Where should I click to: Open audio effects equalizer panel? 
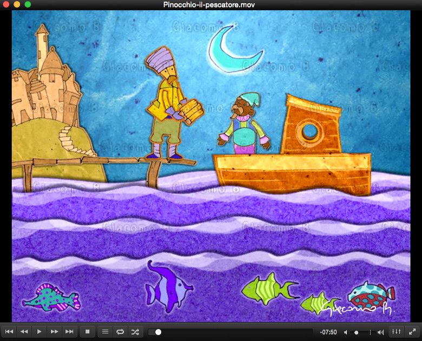pyautogui.click(x=396, y=332)
